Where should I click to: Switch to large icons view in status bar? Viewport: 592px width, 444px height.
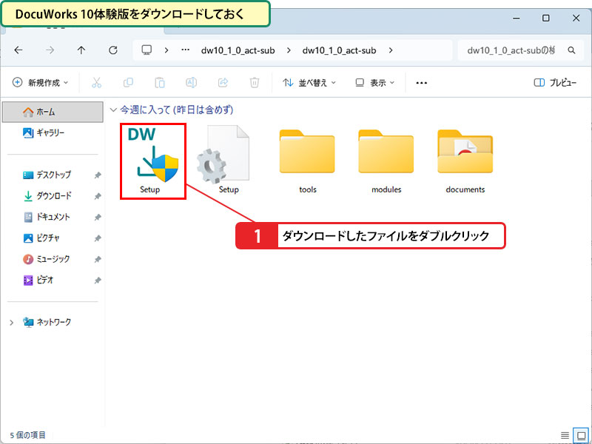click(x=581, y=435)
